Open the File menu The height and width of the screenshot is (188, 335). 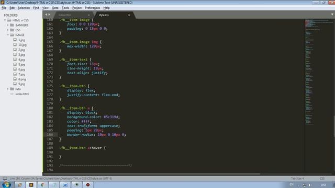point(4,8)
